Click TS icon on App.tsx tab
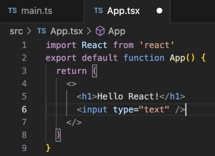 pos(98,10)
